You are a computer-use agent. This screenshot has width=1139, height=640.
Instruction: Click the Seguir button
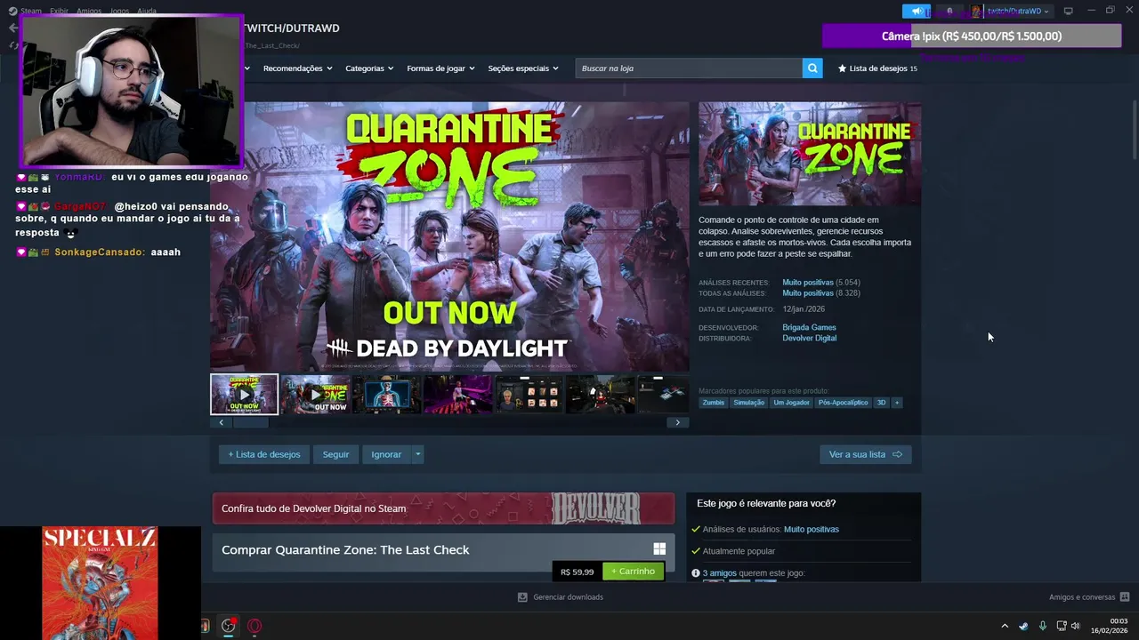click(x=335, y=454)
